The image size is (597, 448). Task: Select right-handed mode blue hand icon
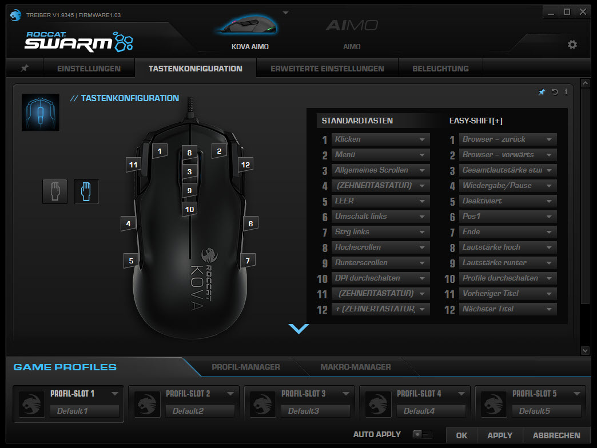pos(86,191)
